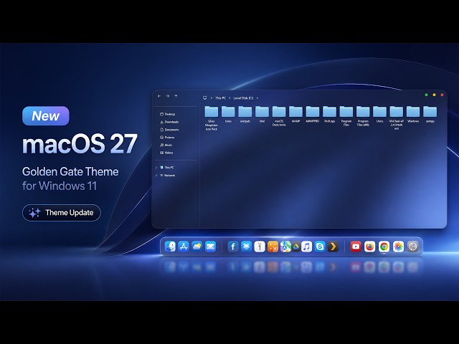Viewport: 459px width, 344px height.
Task: Select the Intel folder
Action: point(262,115)
